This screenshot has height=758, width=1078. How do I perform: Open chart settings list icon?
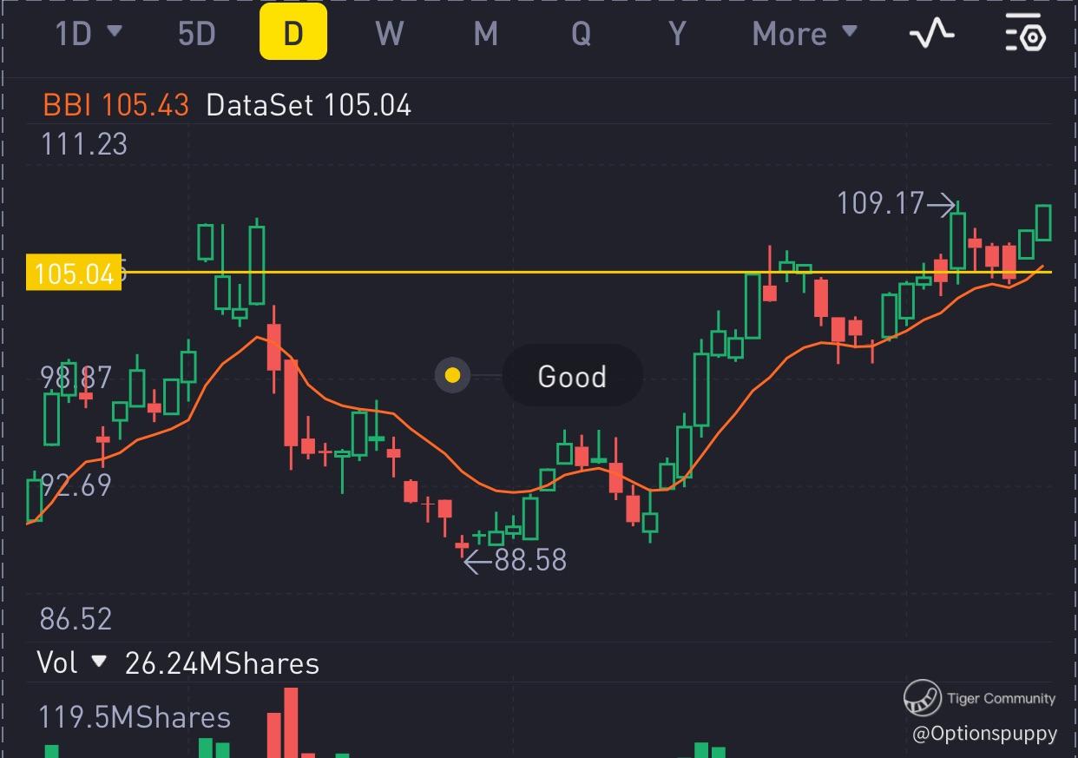[1025, 34]
